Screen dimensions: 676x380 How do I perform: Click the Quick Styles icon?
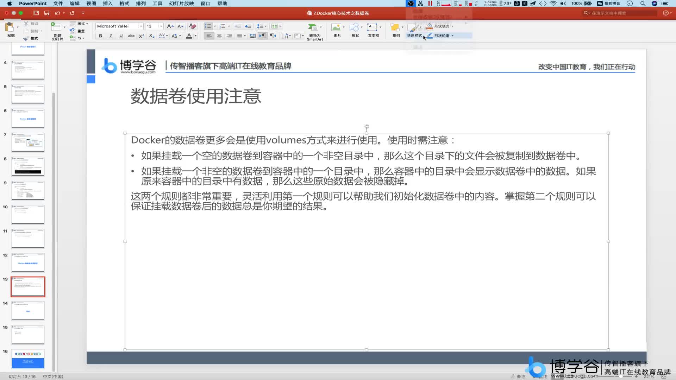click(413, 27)
